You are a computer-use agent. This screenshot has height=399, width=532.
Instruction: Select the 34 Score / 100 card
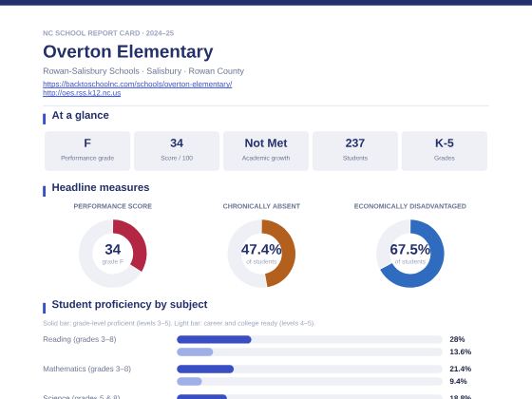177,151
